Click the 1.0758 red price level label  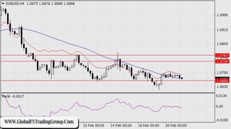pyautogui.click(x=222, y=61)
